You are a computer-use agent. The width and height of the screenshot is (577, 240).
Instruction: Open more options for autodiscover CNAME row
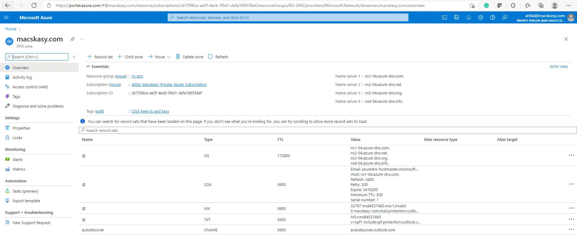tap(572, 229)
